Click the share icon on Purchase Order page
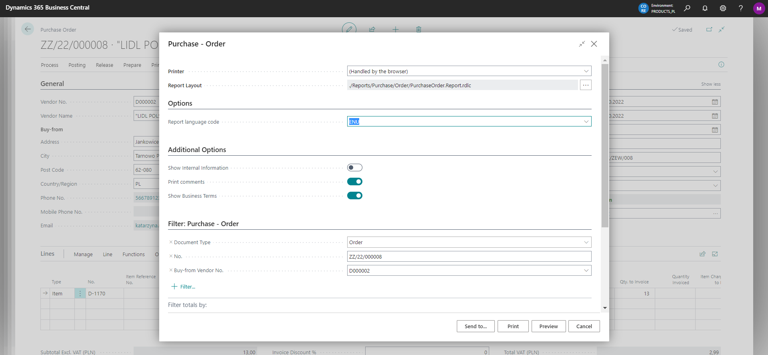 [x=372, y=29]
